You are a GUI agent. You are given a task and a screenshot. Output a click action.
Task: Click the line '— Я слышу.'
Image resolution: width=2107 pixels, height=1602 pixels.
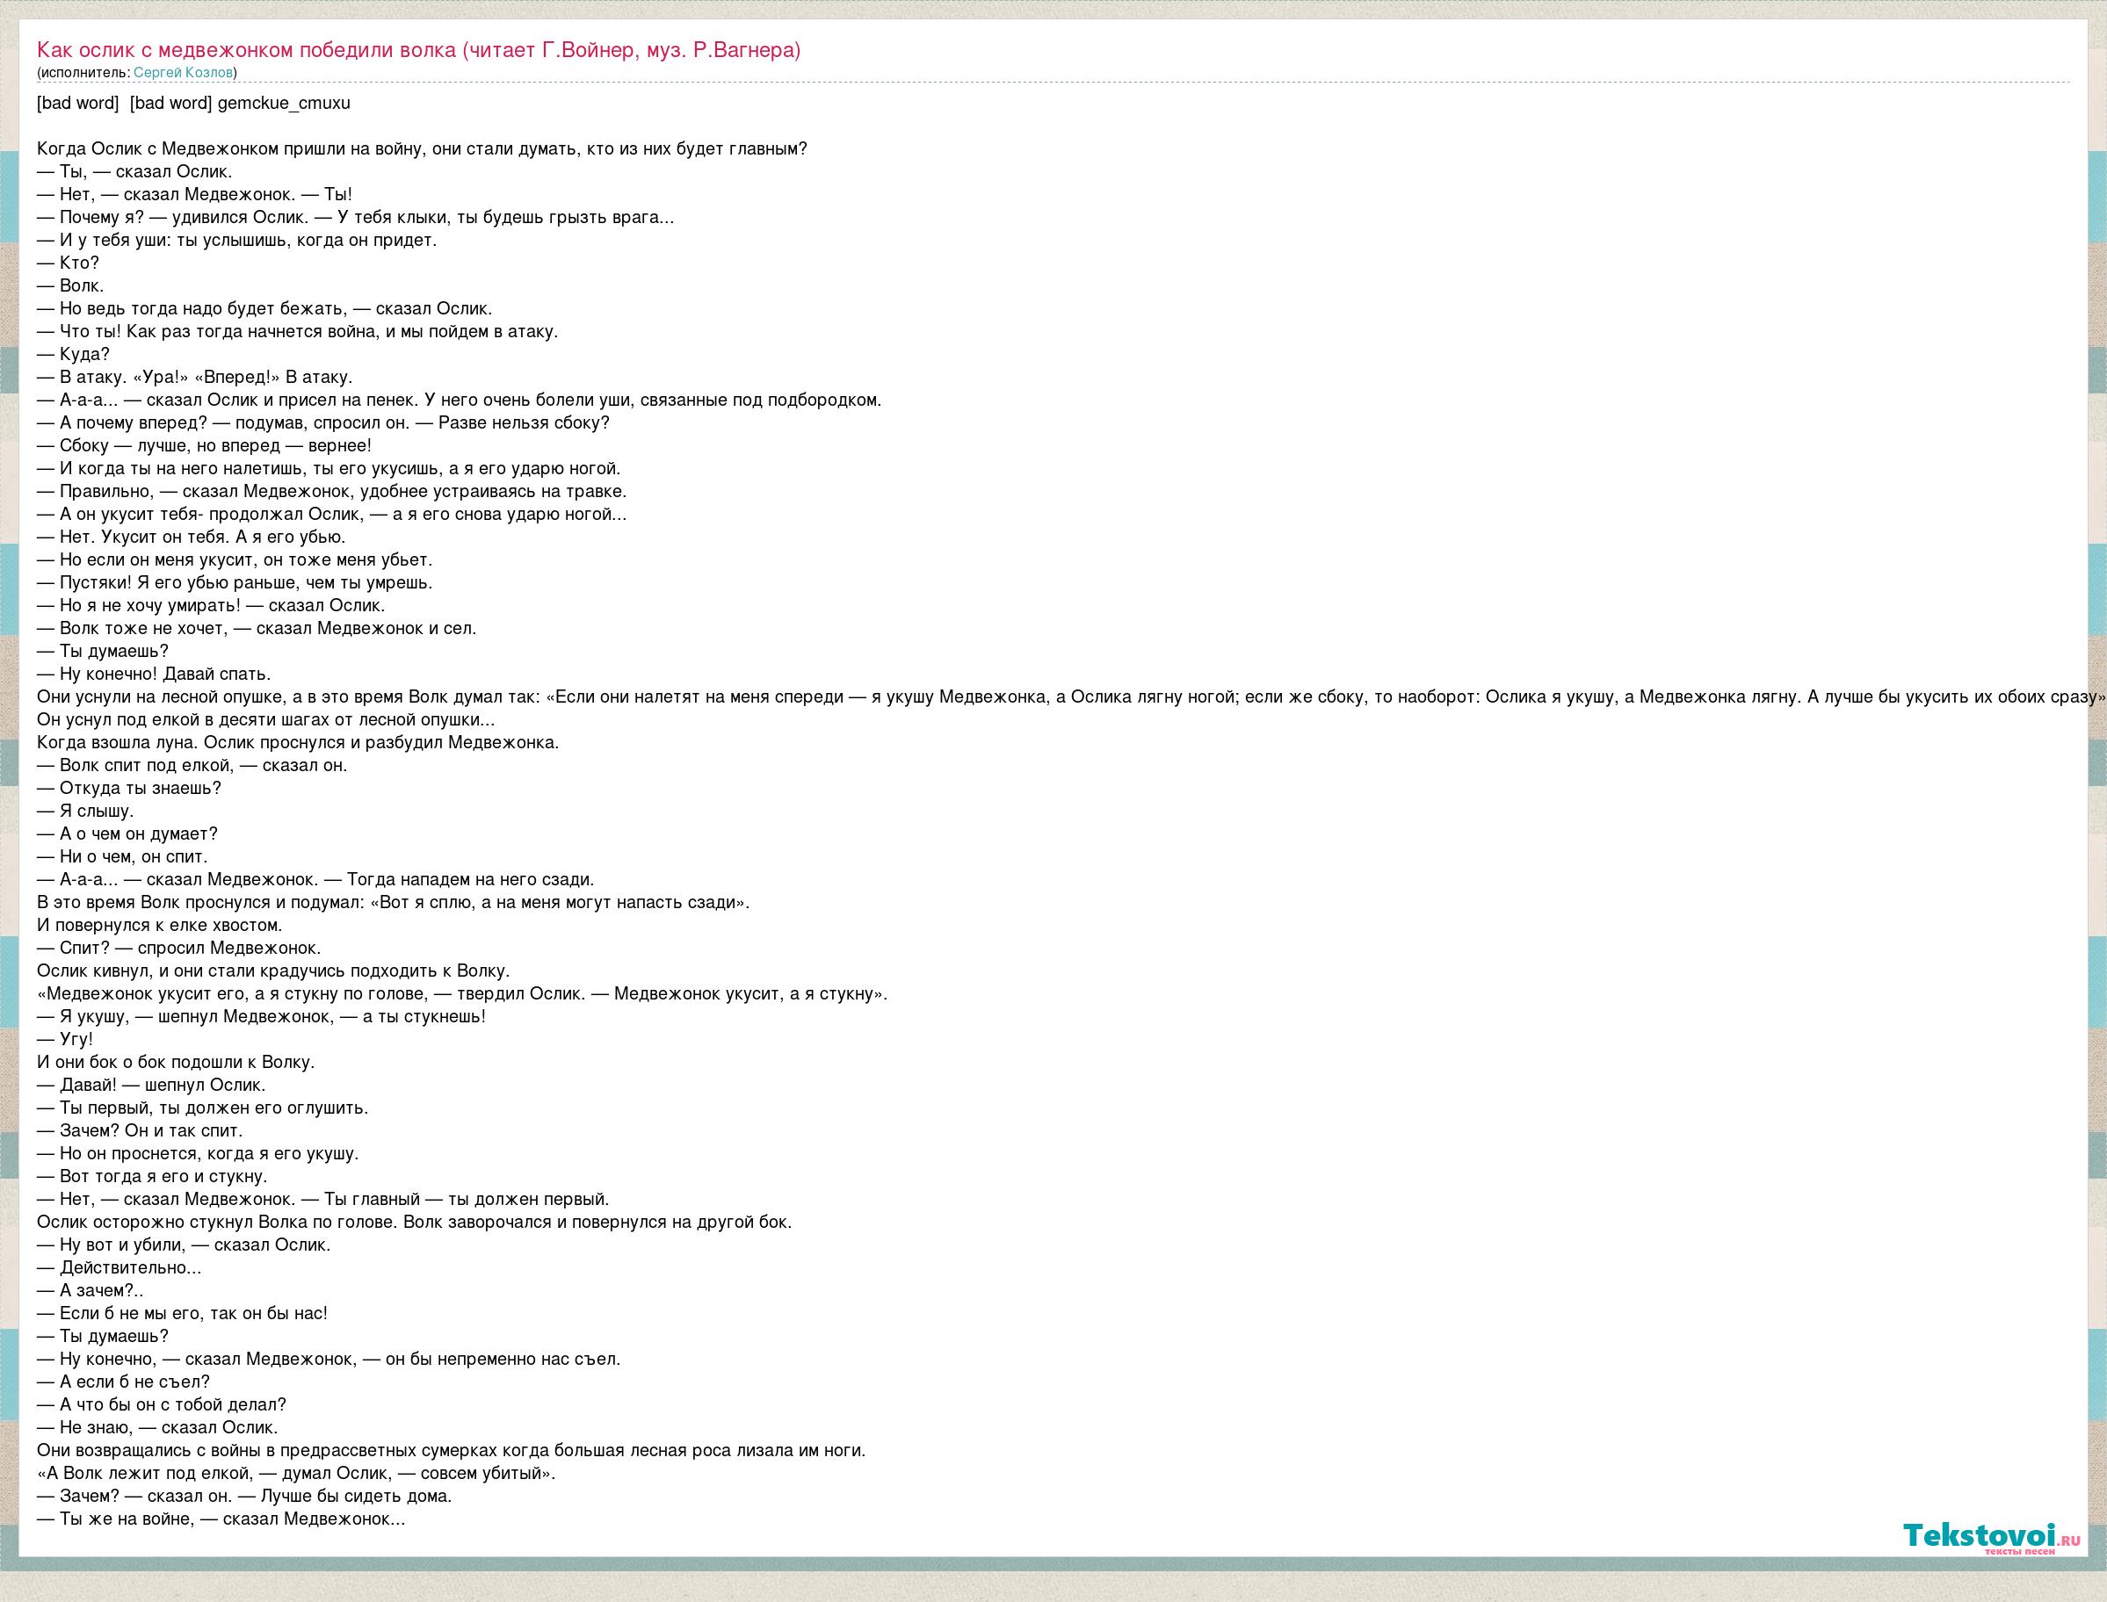point(85,812)
